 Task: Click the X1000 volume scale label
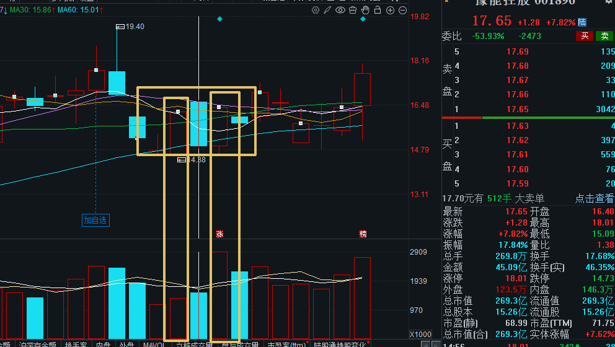point(420,335)
